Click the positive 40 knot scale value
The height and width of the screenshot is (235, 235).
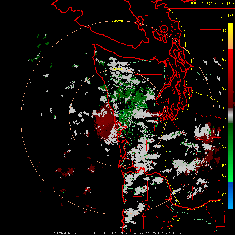pyautogui.click(x=224, y=79)
